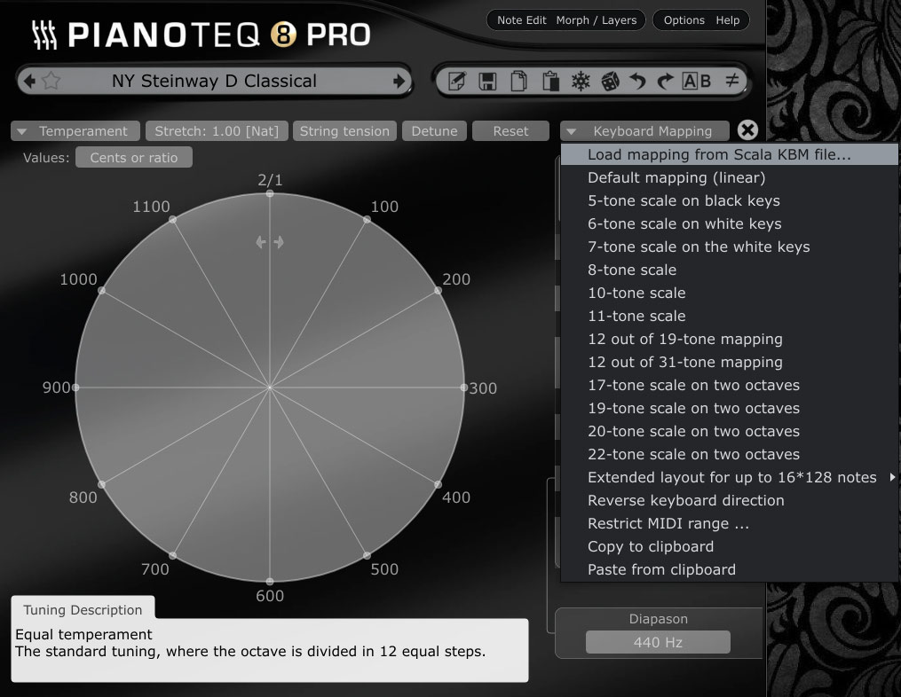Select 17-tone scale on two octaves
Image resolution: width=901 pixels, height=697 pixels.
(729, 385)
